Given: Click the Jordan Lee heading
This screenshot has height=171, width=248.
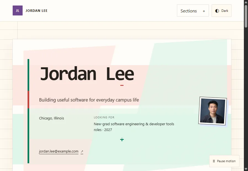Looking at the screenshot, I should (x=87, y=74).
